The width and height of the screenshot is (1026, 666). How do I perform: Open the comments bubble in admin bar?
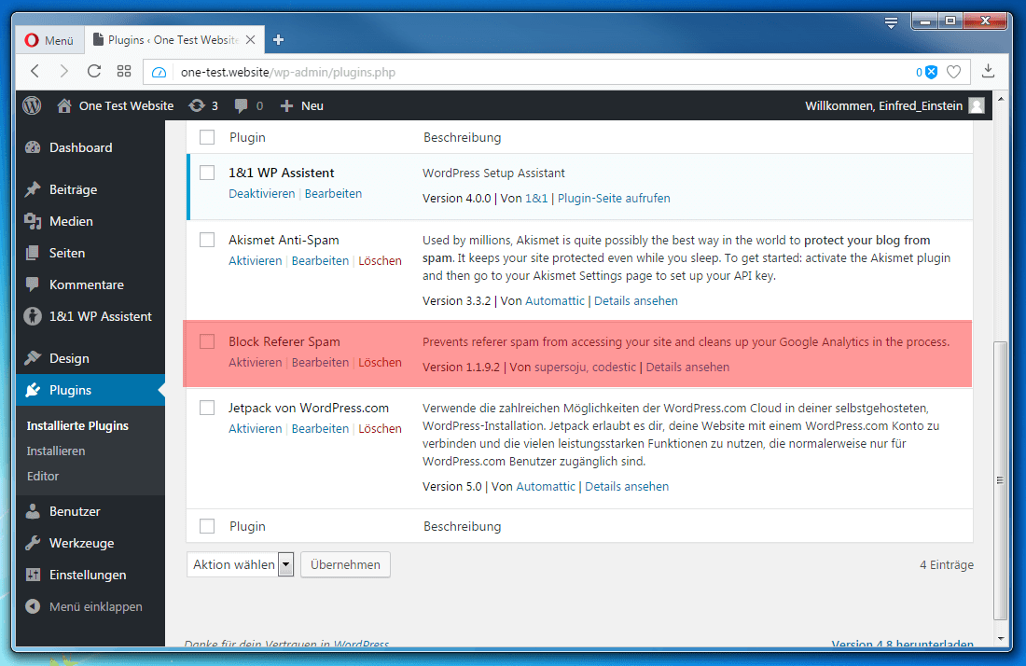coord(249,105)
